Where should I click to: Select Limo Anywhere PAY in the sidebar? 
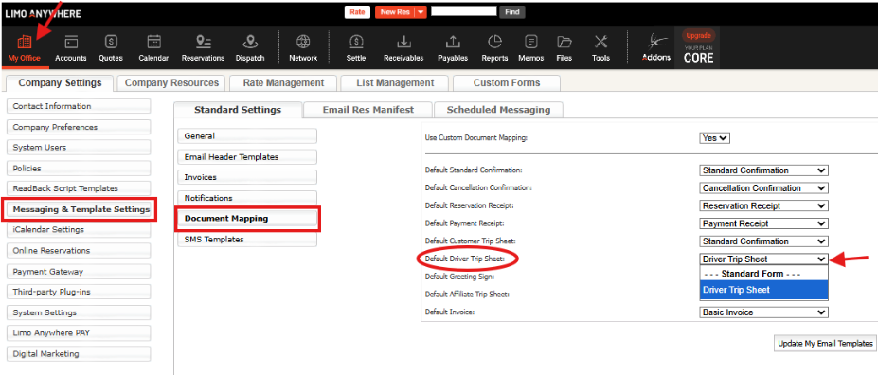click(x=79, y=333)
